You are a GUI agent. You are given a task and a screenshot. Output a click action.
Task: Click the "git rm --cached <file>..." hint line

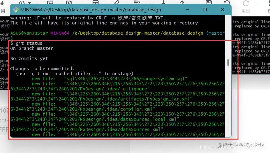click(75, 74)
